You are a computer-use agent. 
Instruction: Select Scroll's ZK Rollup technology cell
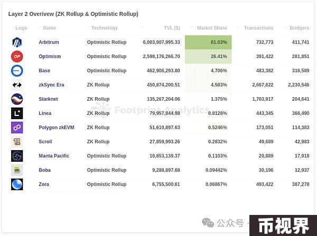coord(98,142)
